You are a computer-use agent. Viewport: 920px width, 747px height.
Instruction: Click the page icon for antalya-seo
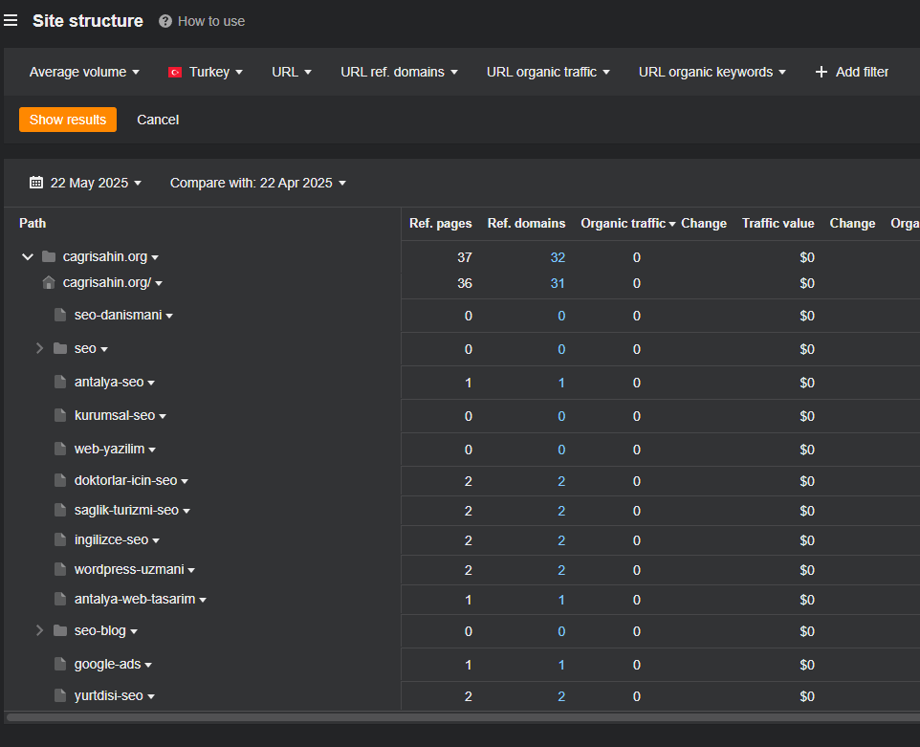60,382
